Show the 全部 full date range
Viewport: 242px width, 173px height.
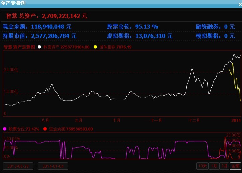point(235,166)
